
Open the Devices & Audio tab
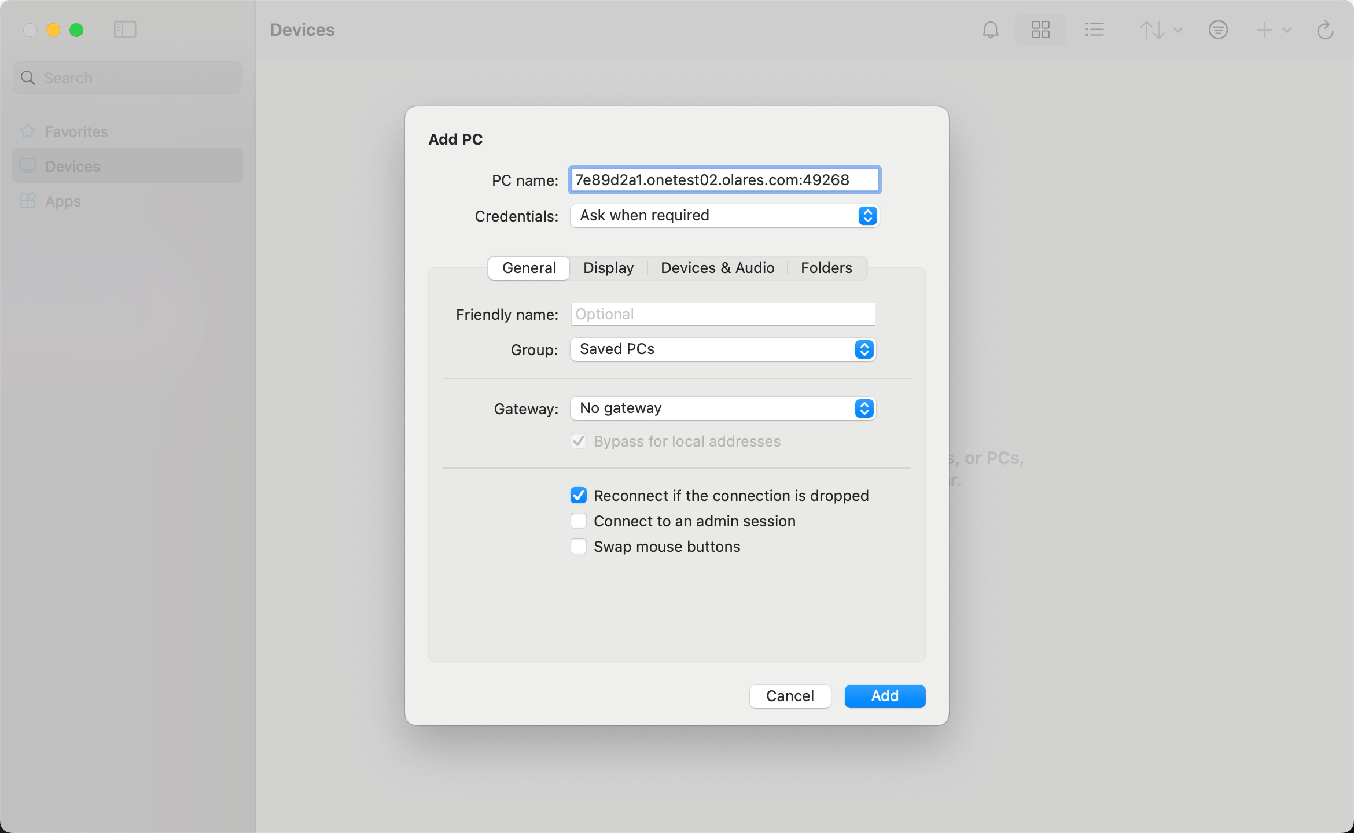pos(718,268)
